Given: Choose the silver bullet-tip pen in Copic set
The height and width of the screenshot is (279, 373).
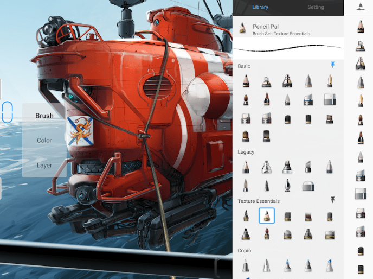Looking at the screenshot, I should tap(266, 265).
